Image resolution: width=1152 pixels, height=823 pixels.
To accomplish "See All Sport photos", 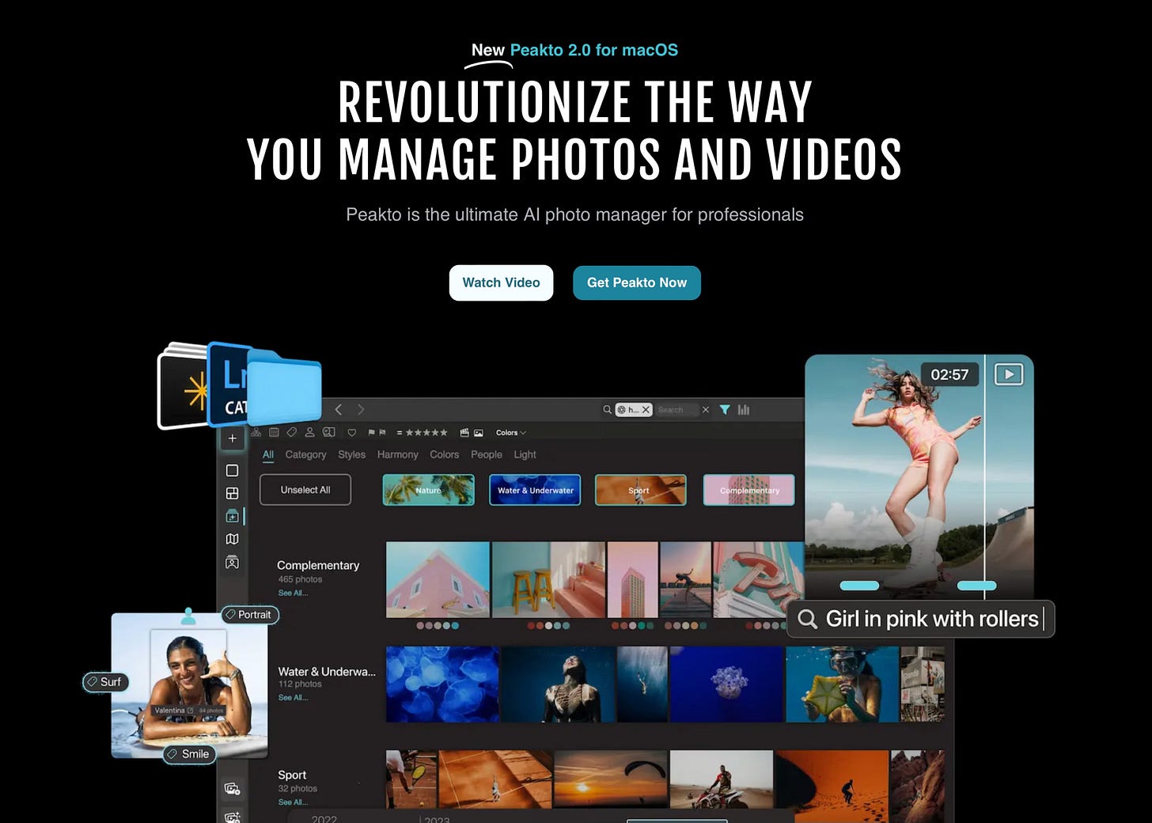I will pos(293,802).
